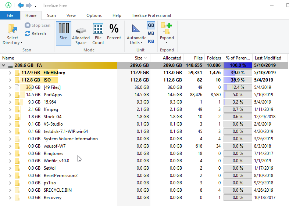Screen dimensions: 289x206
Task: Sort by the Name column header
Action: click(58, 58)
